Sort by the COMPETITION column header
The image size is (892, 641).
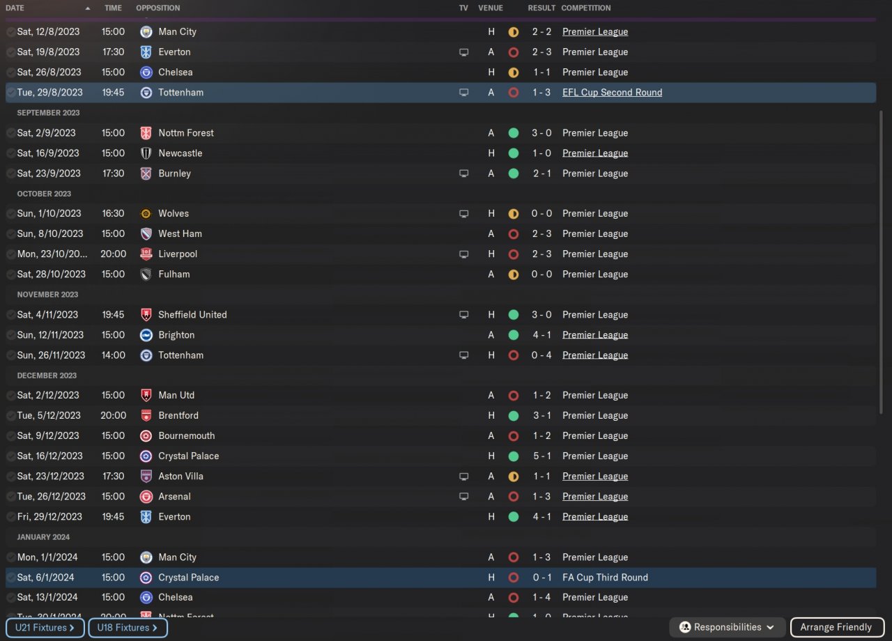[x=585, y=8]
